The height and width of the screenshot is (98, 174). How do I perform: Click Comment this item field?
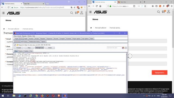(x=114, y=48)
